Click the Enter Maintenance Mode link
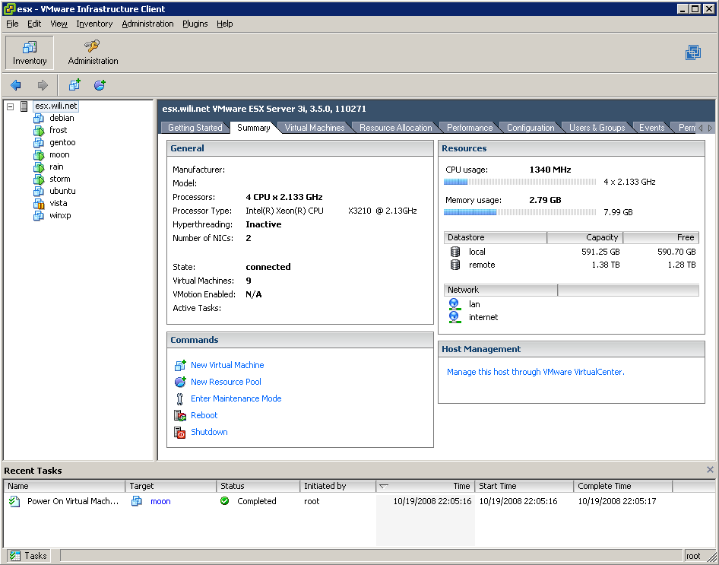This screenshot has height=565, width=719. point(236,398)
